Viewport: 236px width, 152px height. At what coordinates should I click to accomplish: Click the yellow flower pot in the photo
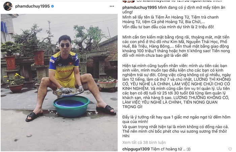(x=16, y=88)
